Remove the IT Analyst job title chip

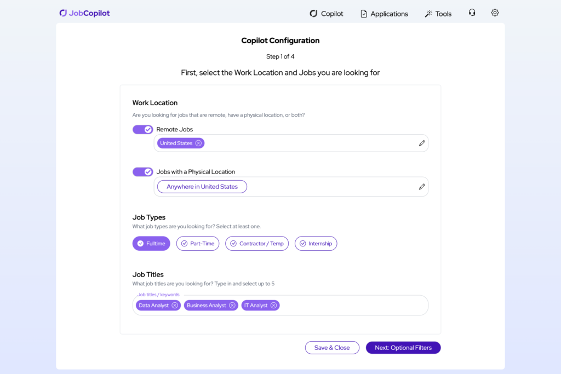point(273,305)
